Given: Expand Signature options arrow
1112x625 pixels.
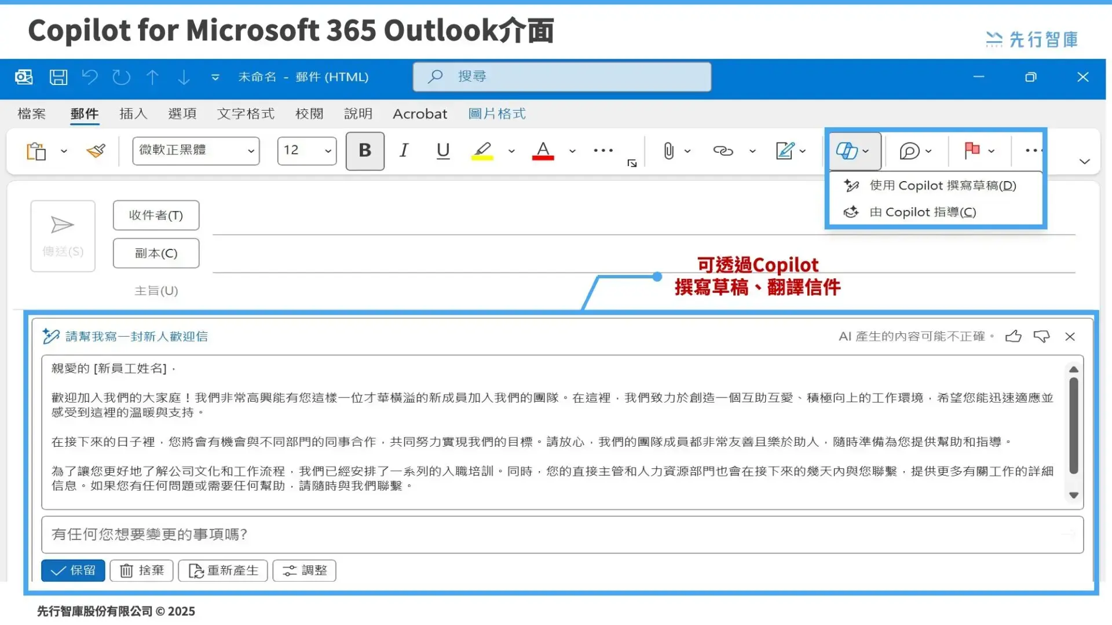Looking at the screenshot, I should coord(803,152).
